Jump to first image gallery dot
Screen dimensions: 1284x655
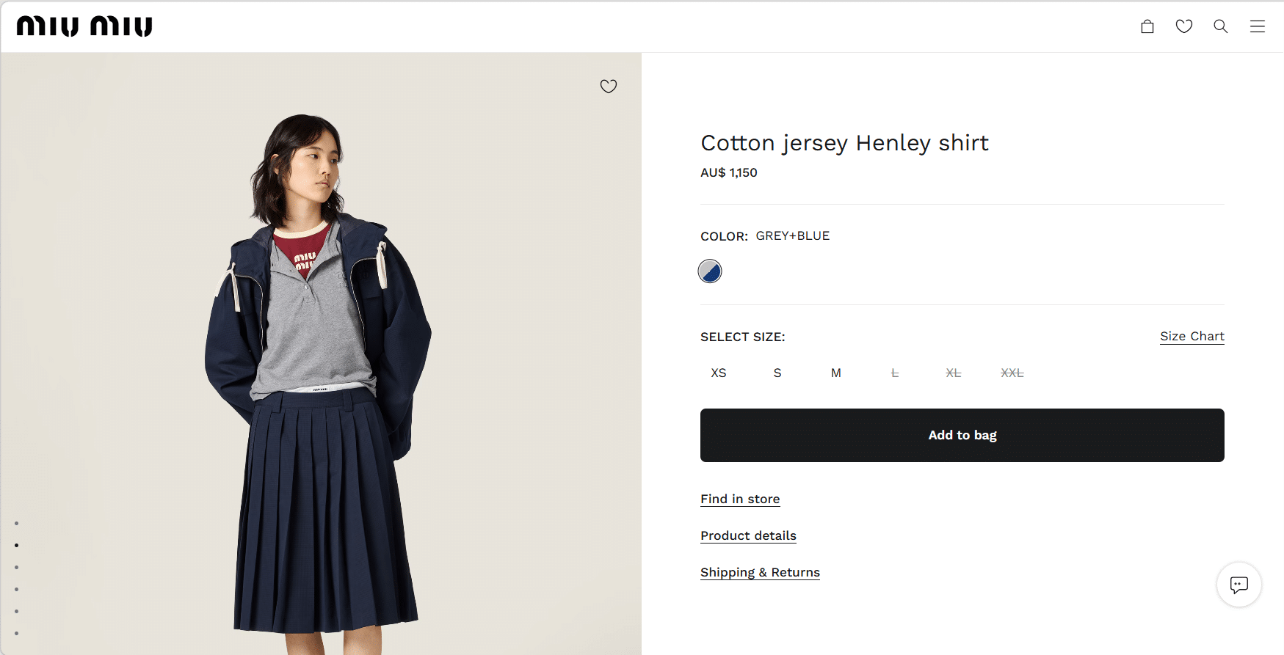coord(16,524)
